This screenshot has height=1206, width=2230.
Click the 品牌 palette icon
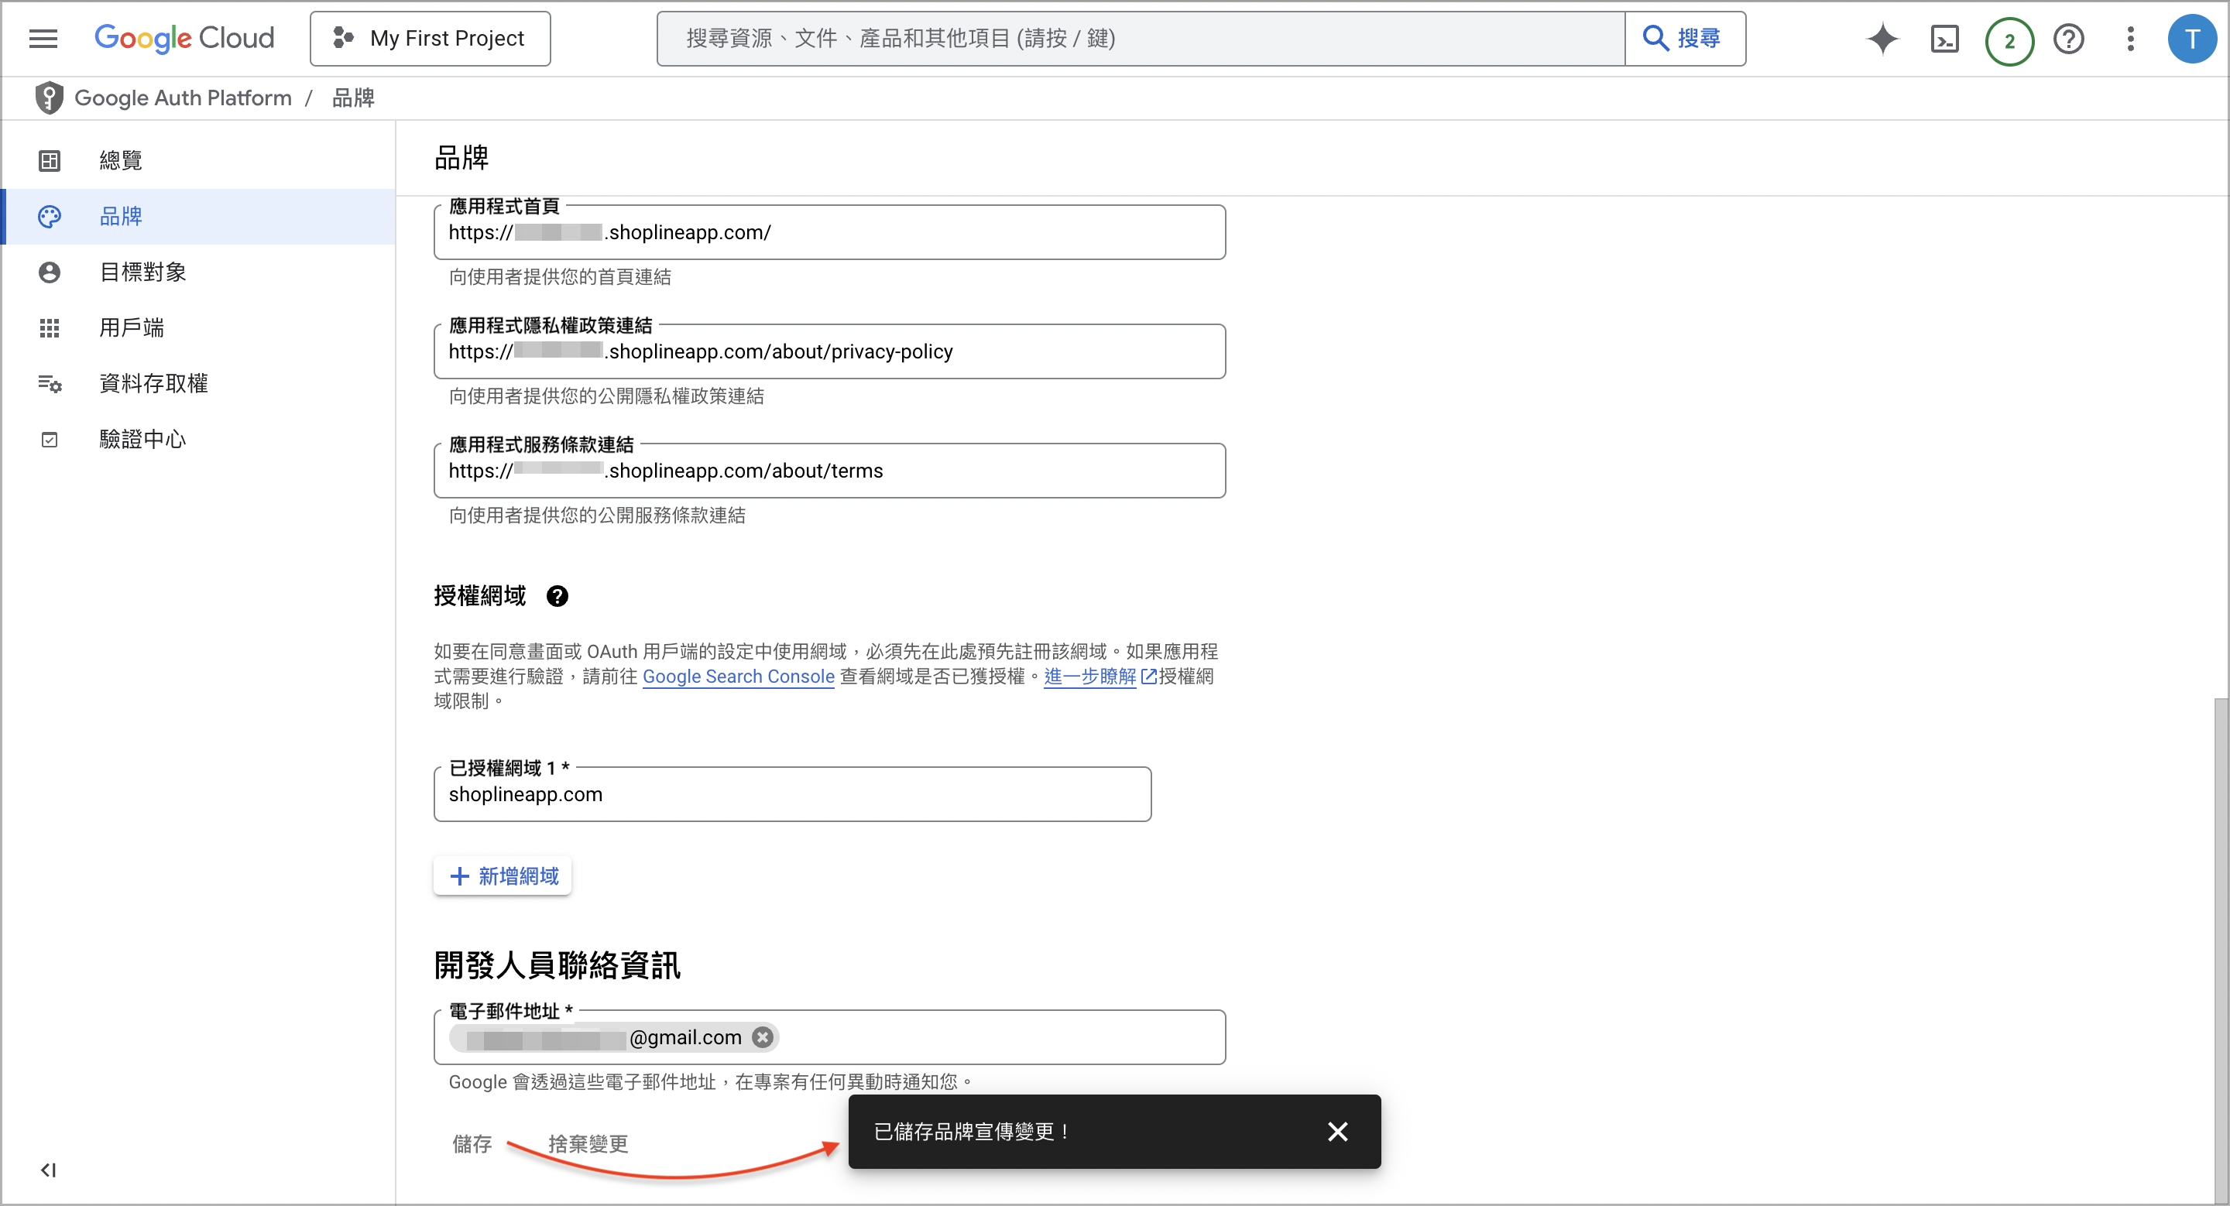click(50, 216)
